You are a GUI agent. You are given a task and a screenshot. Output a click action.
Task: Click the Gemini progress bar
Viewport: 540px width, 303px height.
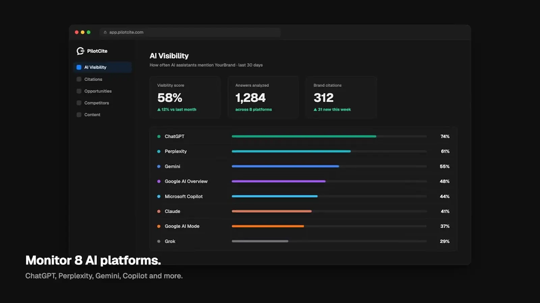click(x=329, y=166)
